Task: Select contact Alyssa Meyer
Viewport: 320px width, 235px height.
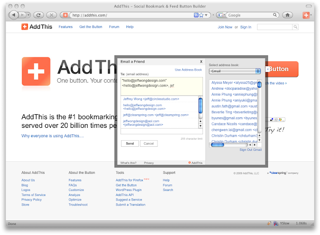Action: tap(234, 82)
